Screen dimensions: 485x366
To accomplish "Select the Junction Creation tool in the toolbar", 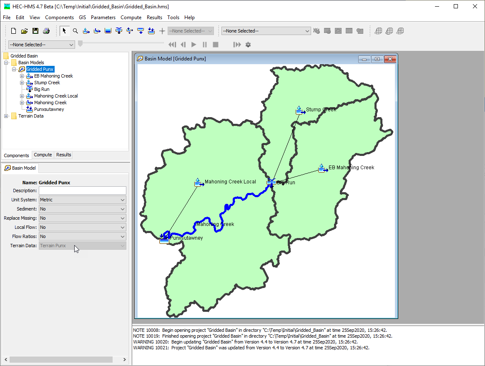I will pyautogui.click(x=119, y=31).
